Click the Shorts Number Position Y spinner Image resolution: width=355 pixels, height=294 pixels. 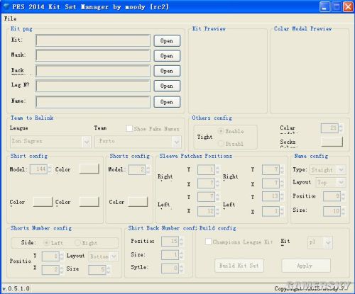pos(53,256)
